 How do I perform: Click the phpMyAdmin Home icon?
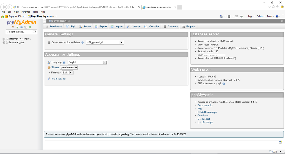pyautogui.click(x=13, y=27)
